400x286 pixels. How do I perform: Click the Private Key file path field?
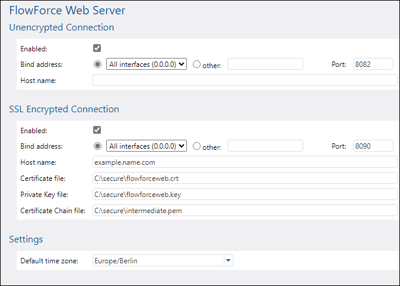[245, 194]
